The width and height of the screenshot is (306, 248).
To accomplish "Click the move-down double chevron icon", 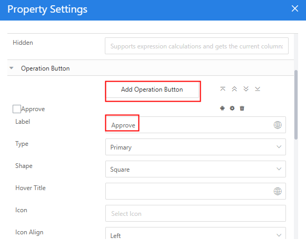I will point(246,89).
